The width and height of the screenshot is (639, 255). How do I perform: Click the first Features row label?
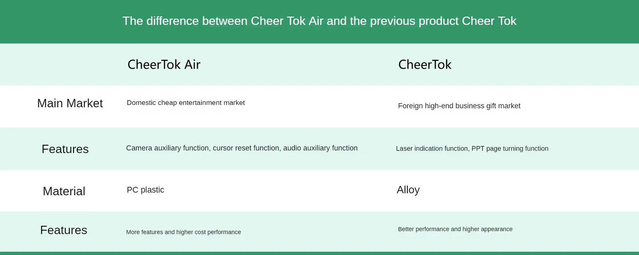pos(65,149)
